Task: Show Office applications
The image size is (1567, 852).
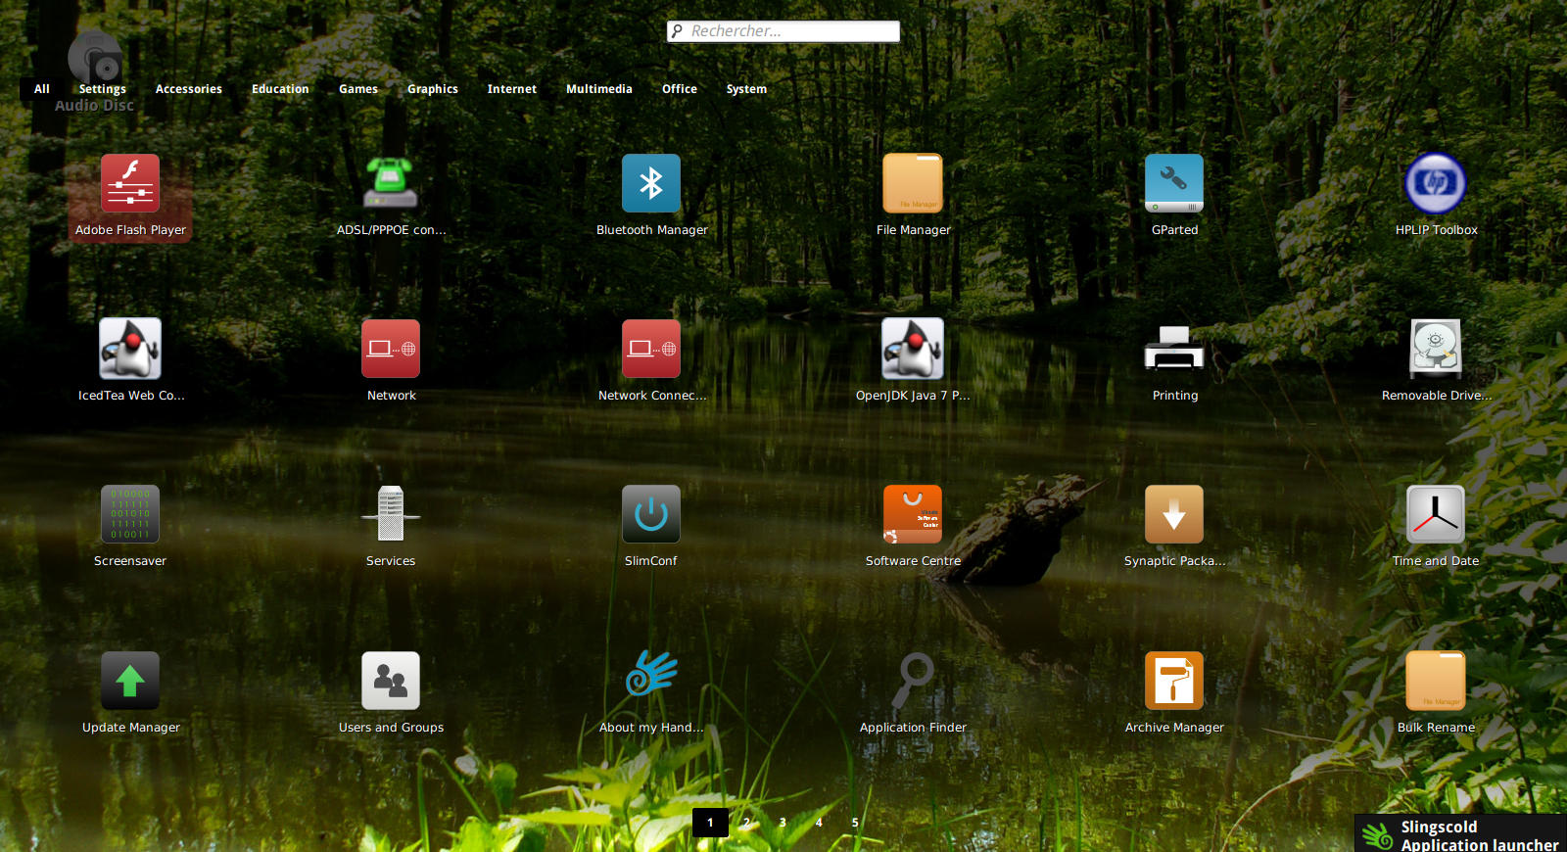Action: (680, 89)
